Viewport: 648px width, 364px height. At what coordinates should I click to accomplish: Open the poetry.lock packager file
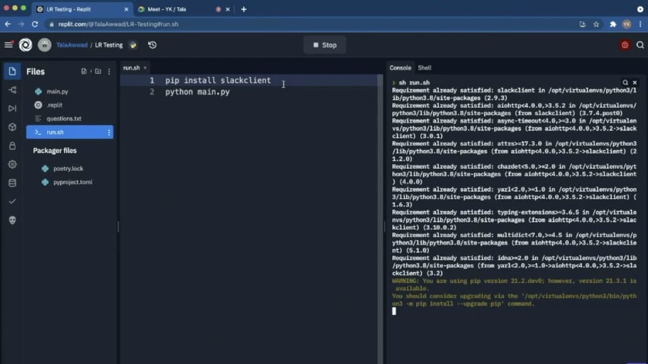[67, 168]
